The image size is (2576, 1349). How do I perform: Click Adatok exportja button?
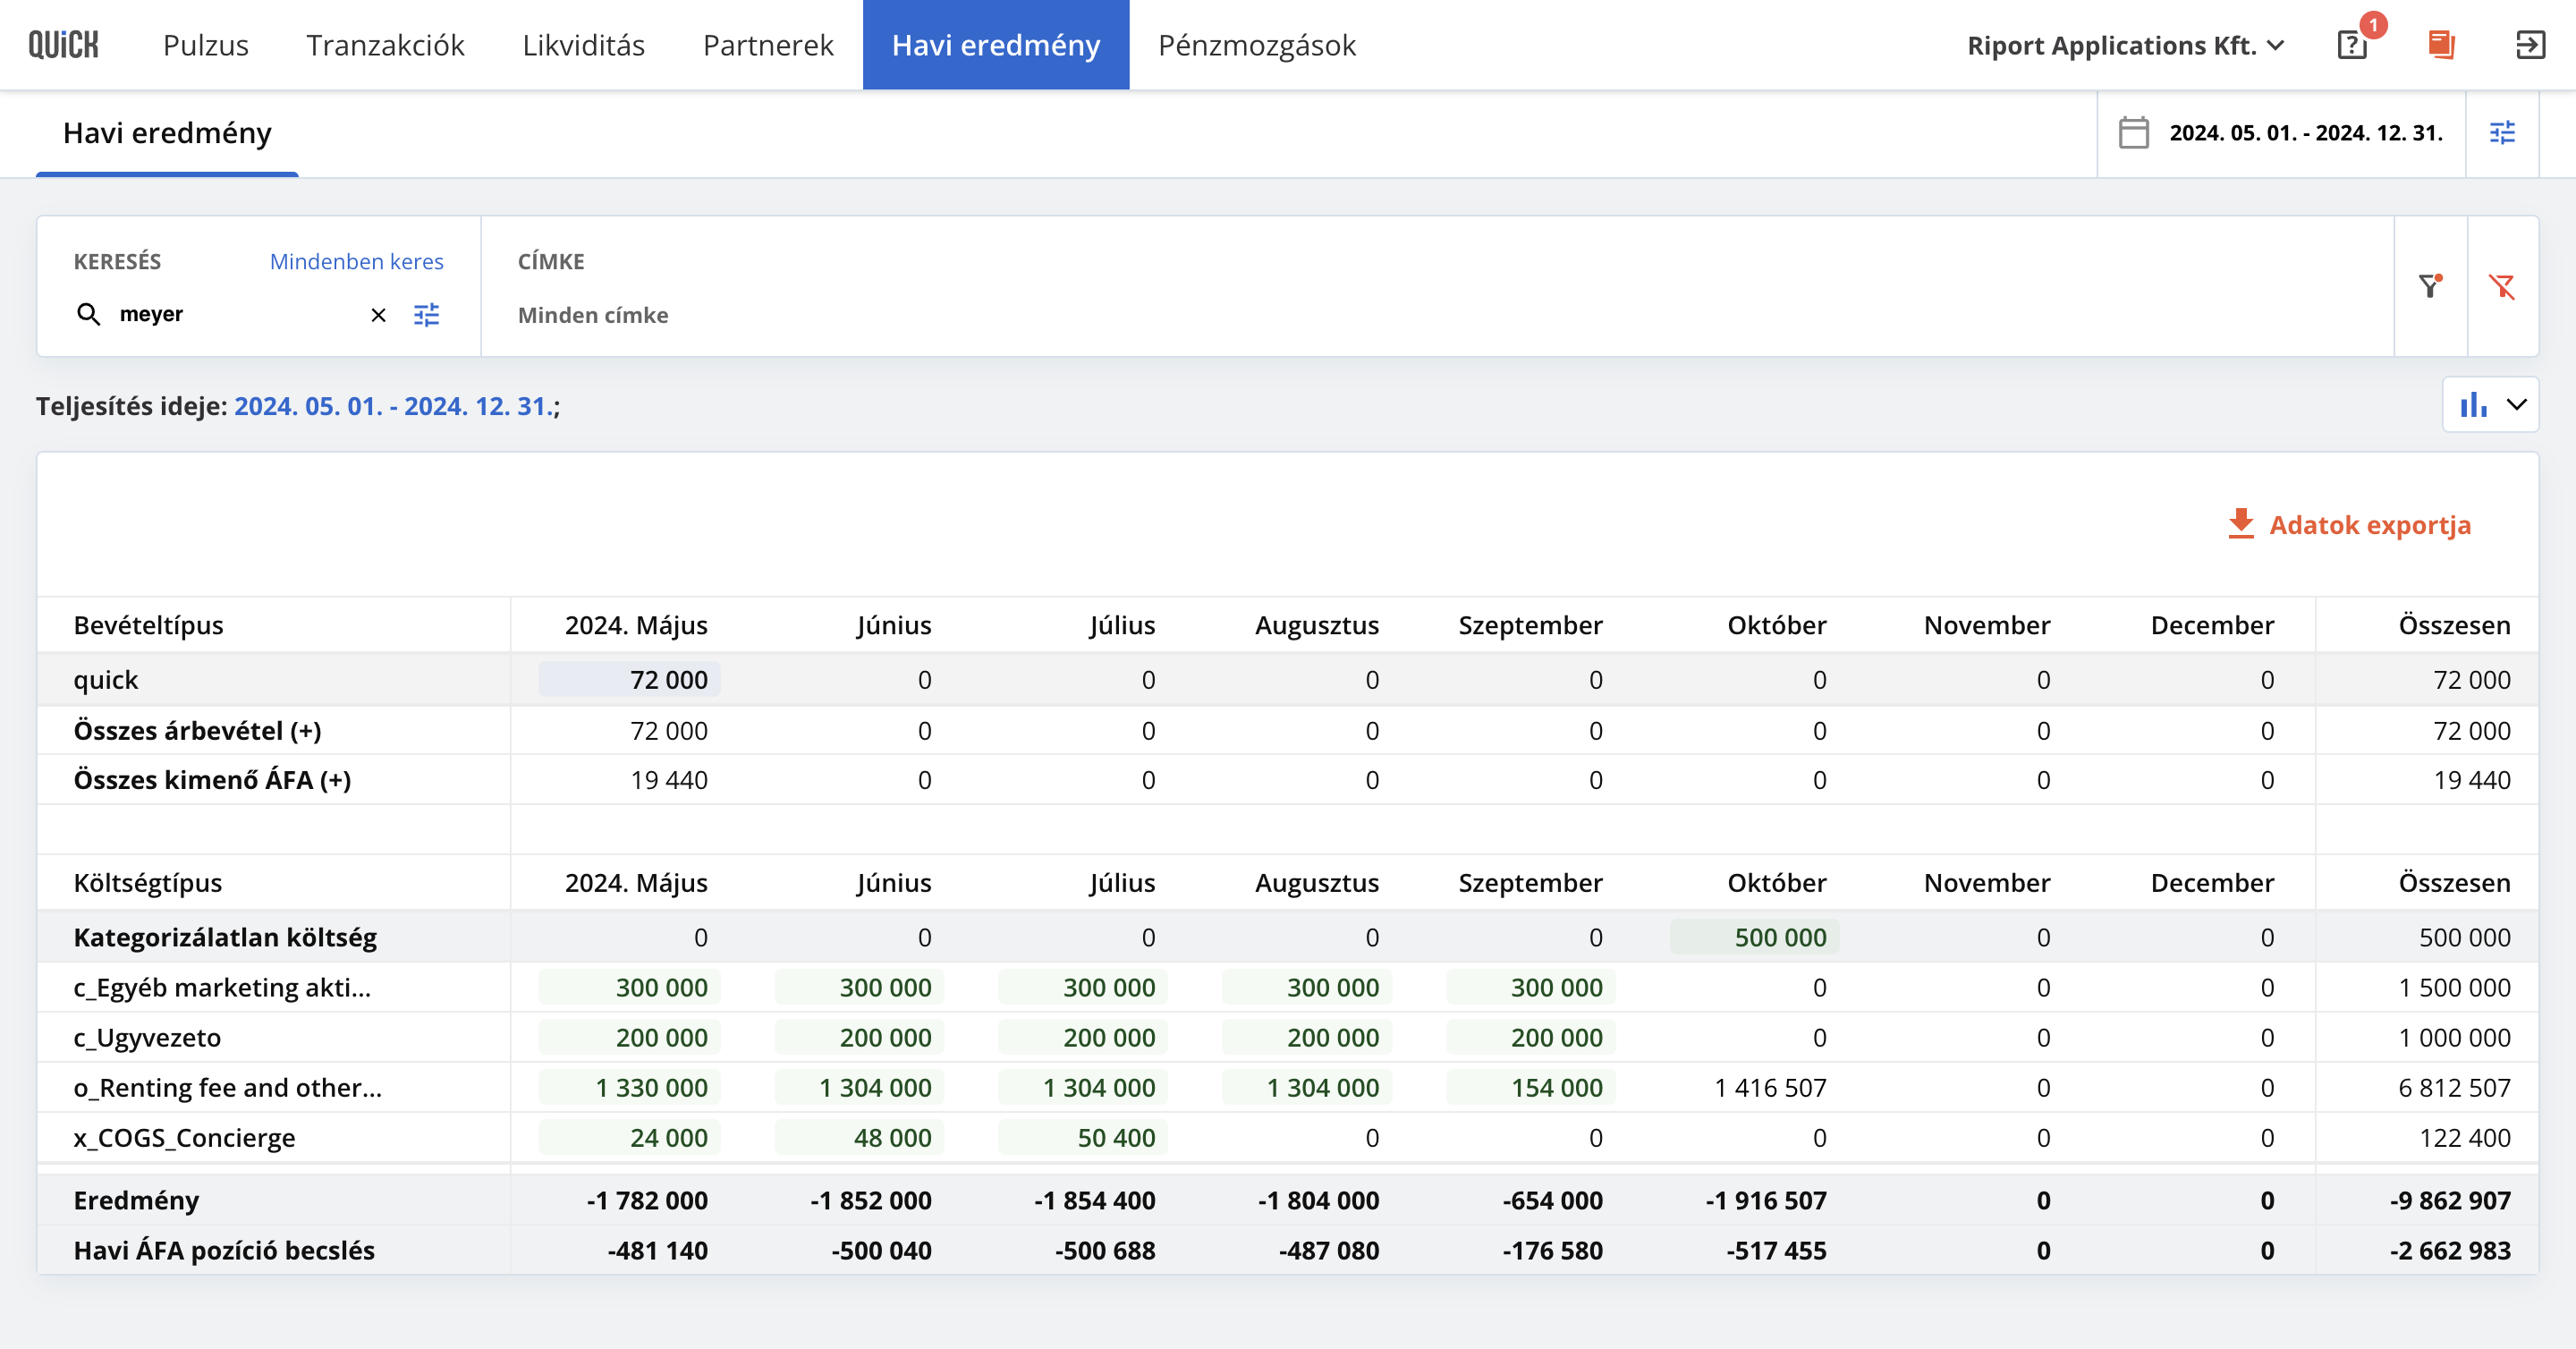point(2349,524)
